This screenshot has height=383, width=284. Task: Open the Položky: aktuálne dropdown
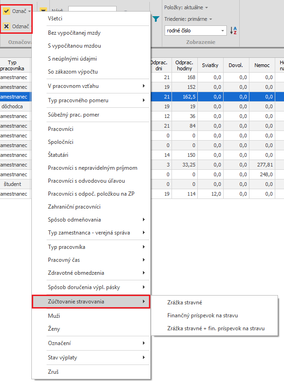click(186, 7)
